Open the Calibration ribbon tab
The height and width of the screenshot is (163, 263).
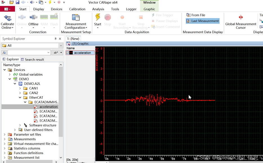point(77,9)
